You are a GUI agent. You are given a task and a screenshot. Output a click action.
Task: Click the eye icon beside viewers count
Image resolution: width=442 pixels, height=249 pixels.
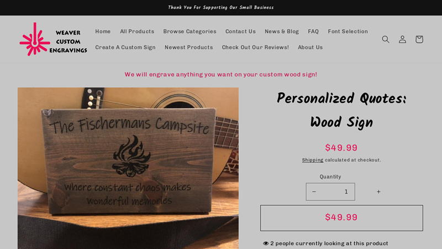click(266, 243)
